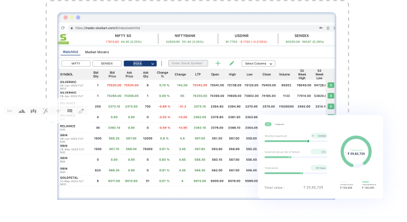Screen dimensions: 407x222
Task: Click the 52 Week High column header
Action: (302, 74)
